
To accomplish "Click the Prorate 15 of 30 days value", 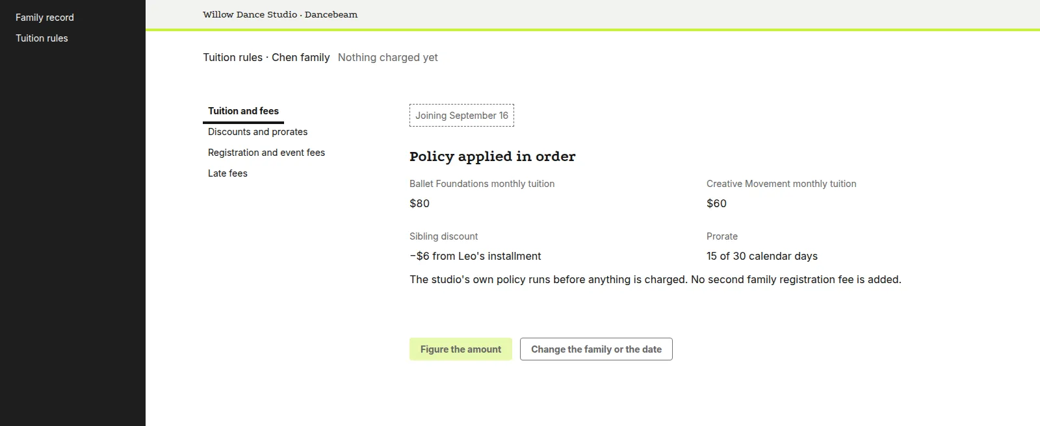I will (x=762, y=256).
